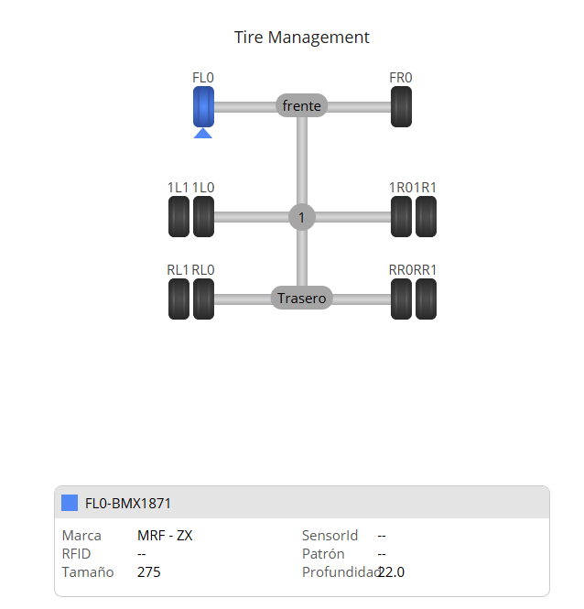This screenshot has width=584, height=609.
Task: Click the blue selection arrow under FL0
Action: [x=203, y=134]
